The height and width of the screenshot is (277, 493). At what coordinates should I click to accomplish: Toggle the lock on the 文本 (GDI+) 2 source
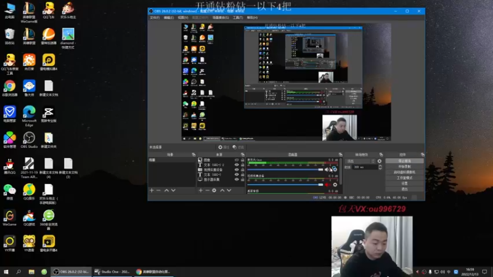click(x=242, y=164)
